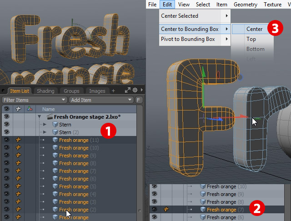The image size is (291, 221).
Task: Open the Geometry menu
Action: tap(246, 4)
